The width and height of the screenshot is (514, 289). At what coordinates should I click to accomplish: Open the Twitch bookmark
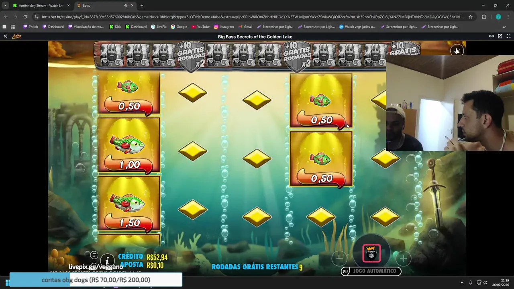[31, 27]
